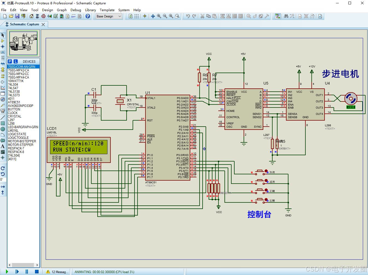Image resolution: width=368 pixels, height=275 pixels.
Task: Search and tag with binoculars icon
Action: (x=286, y=16)
